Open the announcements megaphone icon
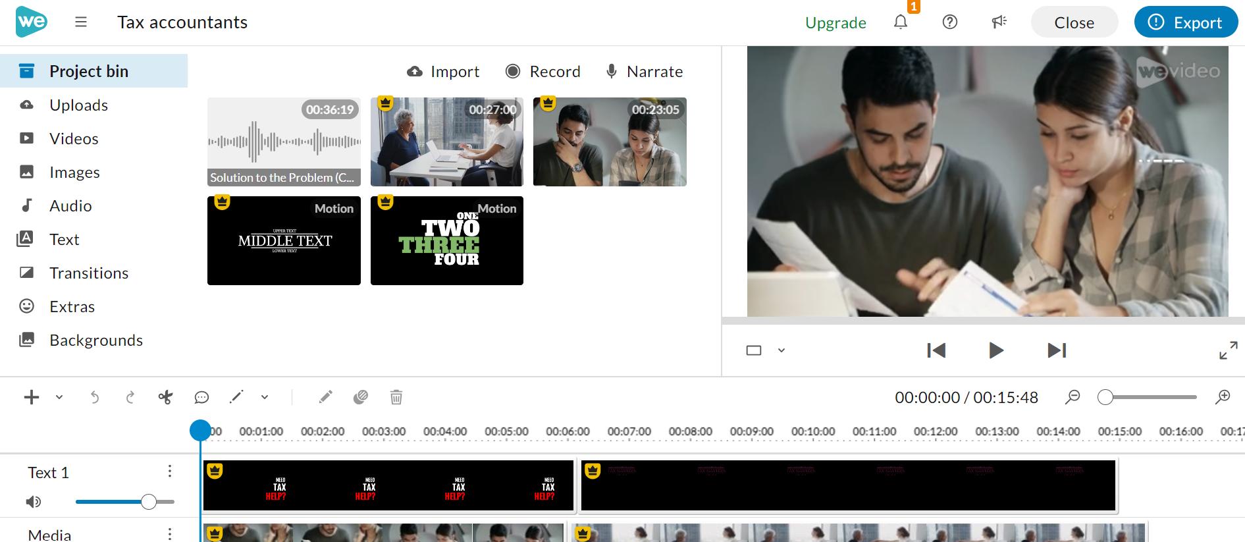 pos(999,22)
